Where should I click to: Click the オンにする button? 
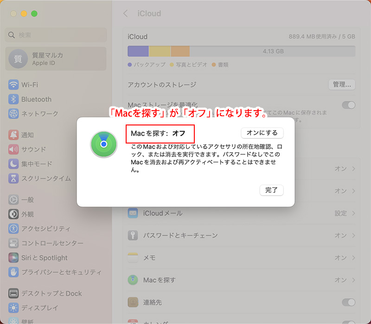(x=262, y=133)
